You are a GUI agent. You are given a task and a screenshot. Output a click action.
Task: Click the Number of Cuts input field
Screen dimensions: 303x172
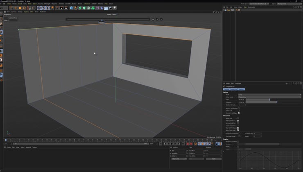click(x=242, y=105)
